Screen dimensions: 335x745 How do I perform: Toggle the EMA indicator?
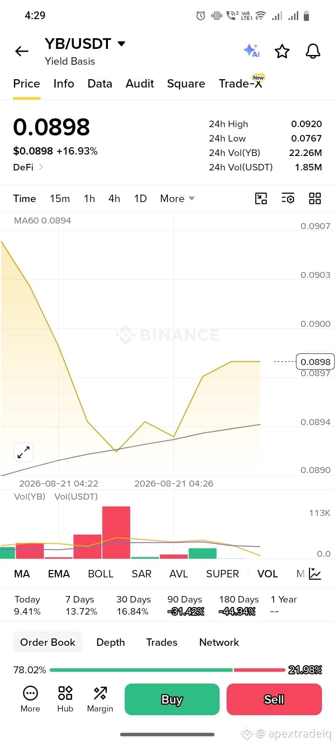click(59, 574)
